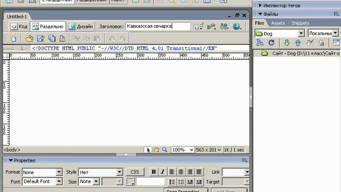Image resolution: width=341 pixels, height=192 pixels.
Task: Collapse the Properties panel
Action: click(x=11, y=161)
